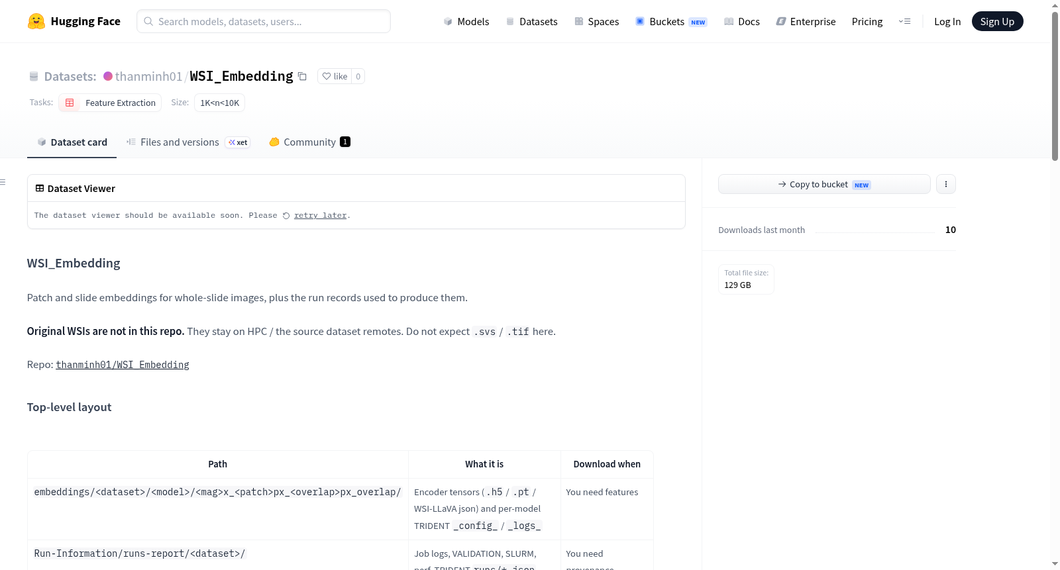Click the Dataset Viewer header
The height and width of the screenshot is (570, 1060).
pyautogui.click(x=356, y=189)
